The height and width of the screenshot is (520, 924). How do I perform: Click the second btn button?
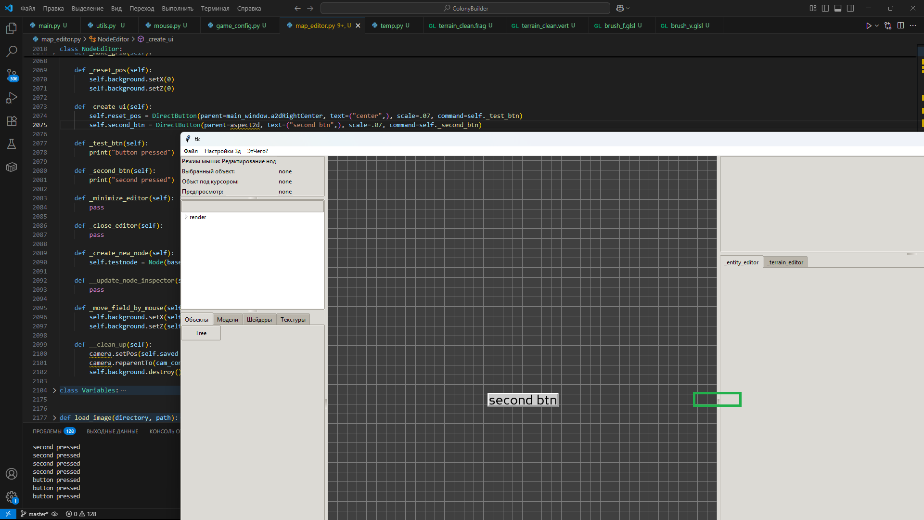coord(523,400)
